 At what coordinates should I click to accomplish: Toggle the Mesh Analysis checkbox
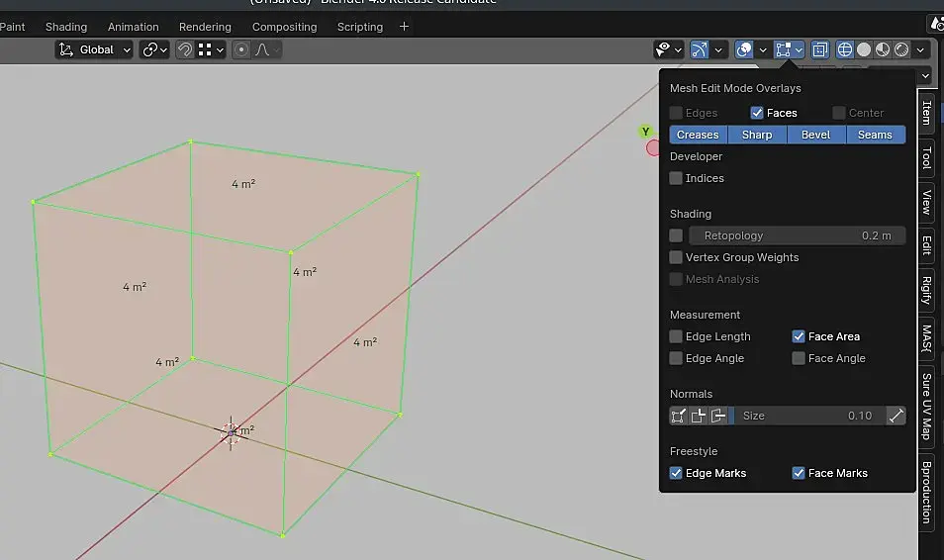676,279
